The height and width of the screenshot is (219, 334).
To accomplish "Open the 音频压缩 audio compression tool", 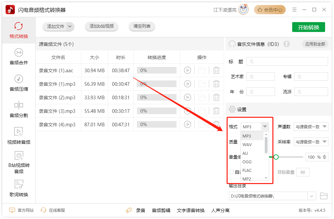I will 19,83.
